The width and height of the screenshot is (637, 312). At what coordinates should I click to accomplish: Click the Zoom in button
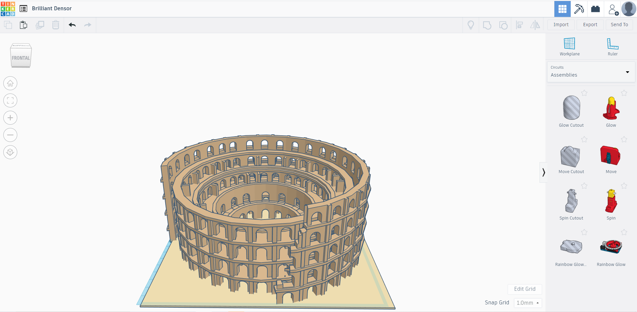pos(10,118)
